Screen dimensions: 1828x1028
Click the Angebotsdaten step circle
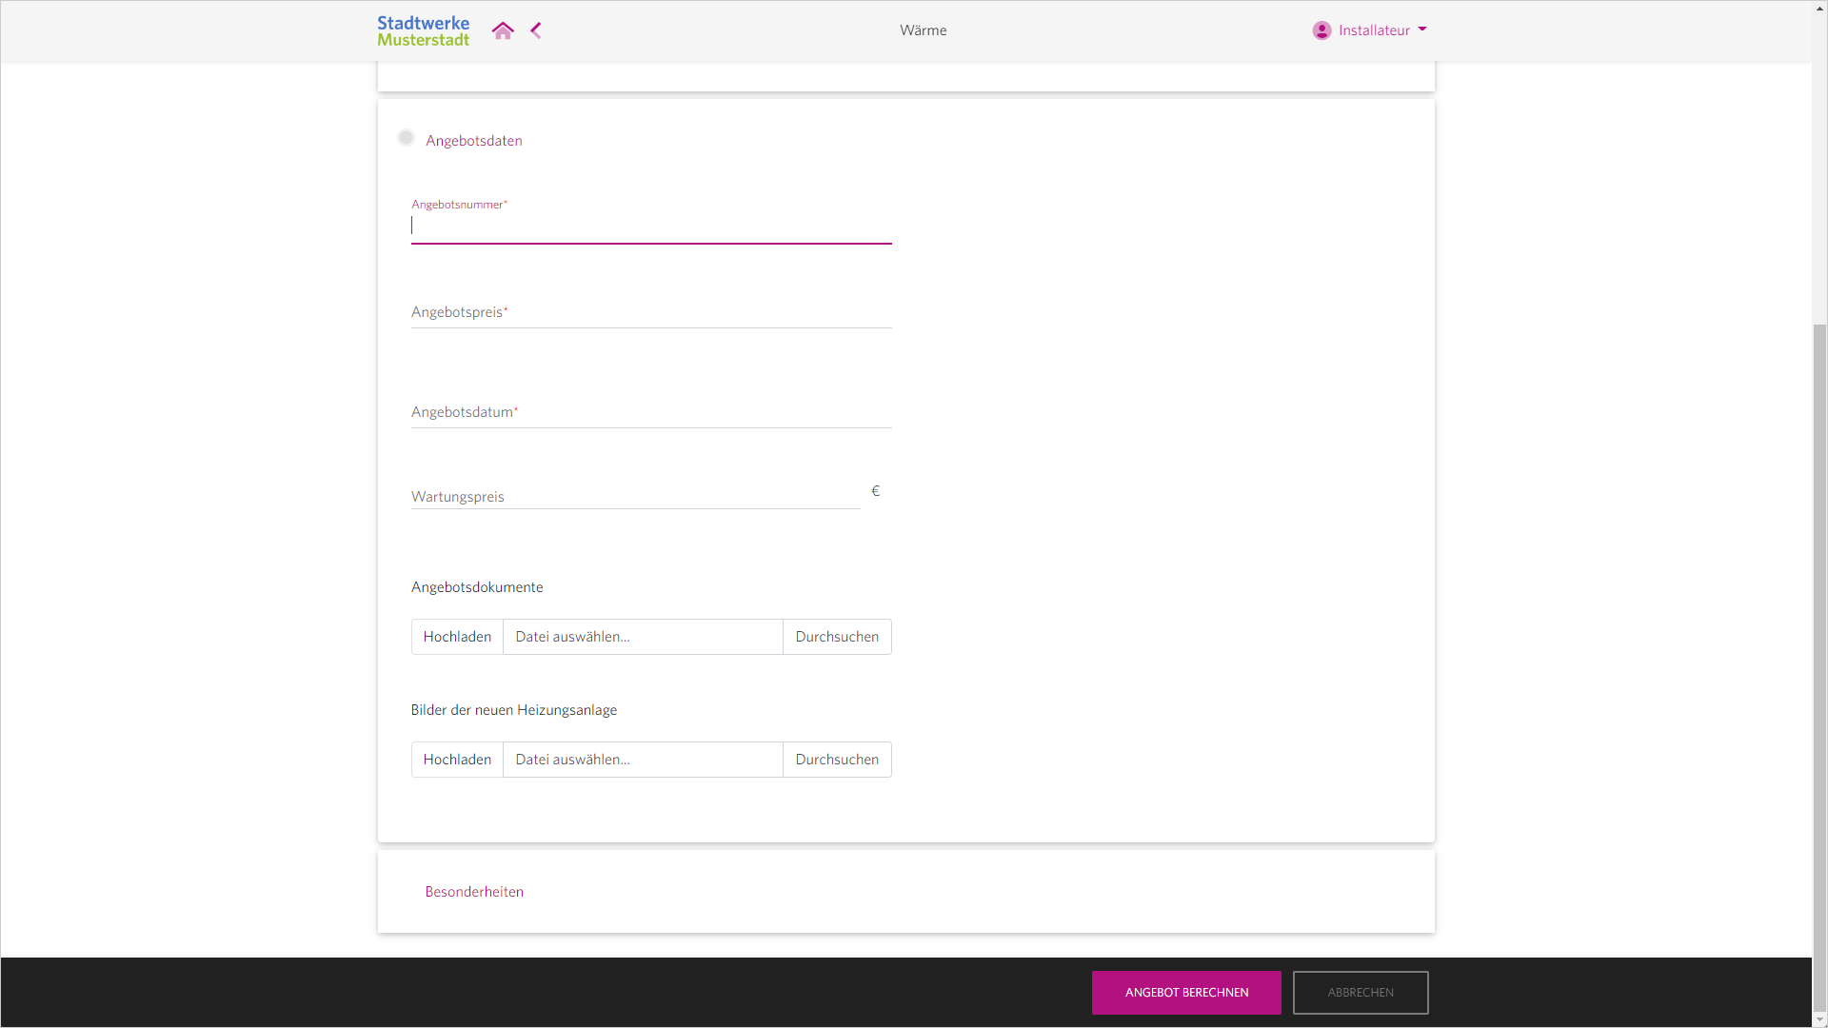(407, 138)
